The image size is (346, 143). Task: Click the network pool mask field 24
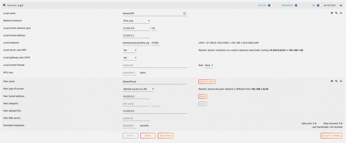click(155, 28)
